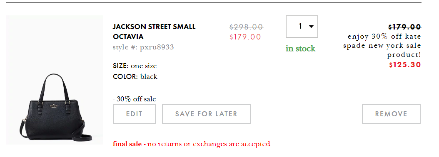Click the quantity dropdown arrow
439x157 pixels.
tap(311, 27)
